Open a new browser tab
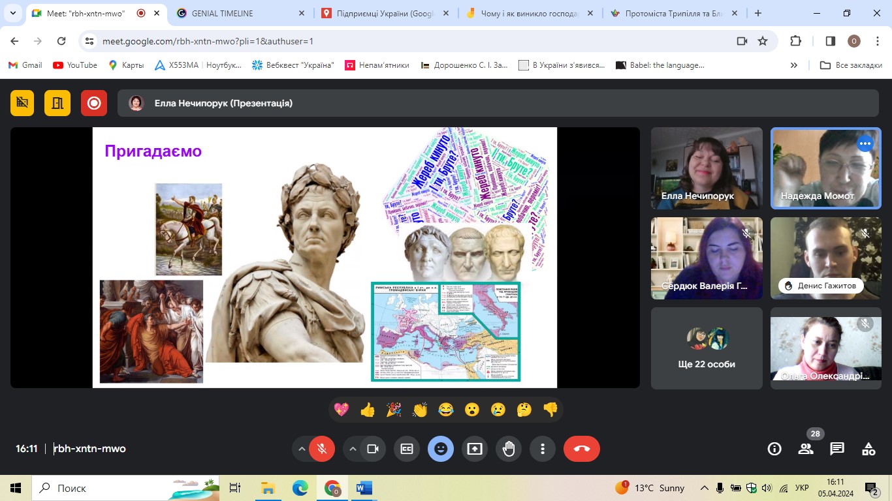 758,13
